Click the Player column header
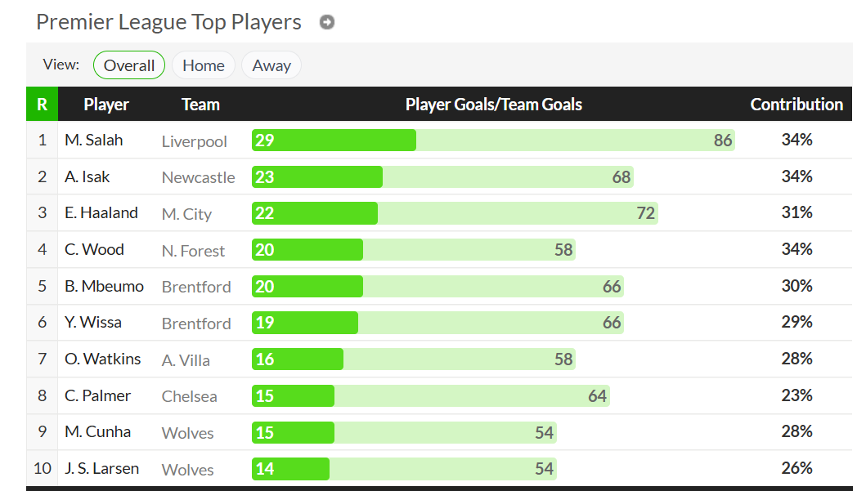 click(106, 105)
